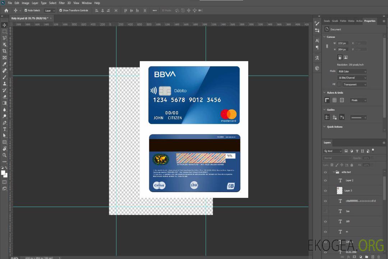Screen dimensions: 388x259
Task: Click the canvas Fill color swatch
Action: 339,85
